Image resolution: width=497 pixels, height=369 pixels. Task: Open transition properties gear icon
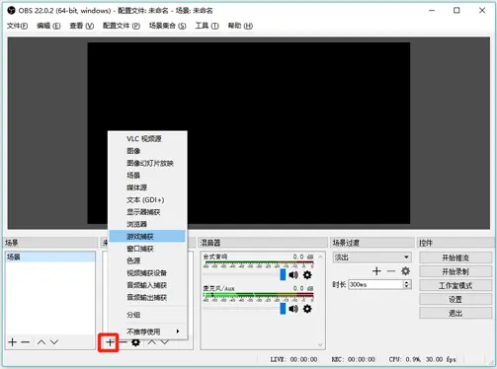[x=405, y=271]
